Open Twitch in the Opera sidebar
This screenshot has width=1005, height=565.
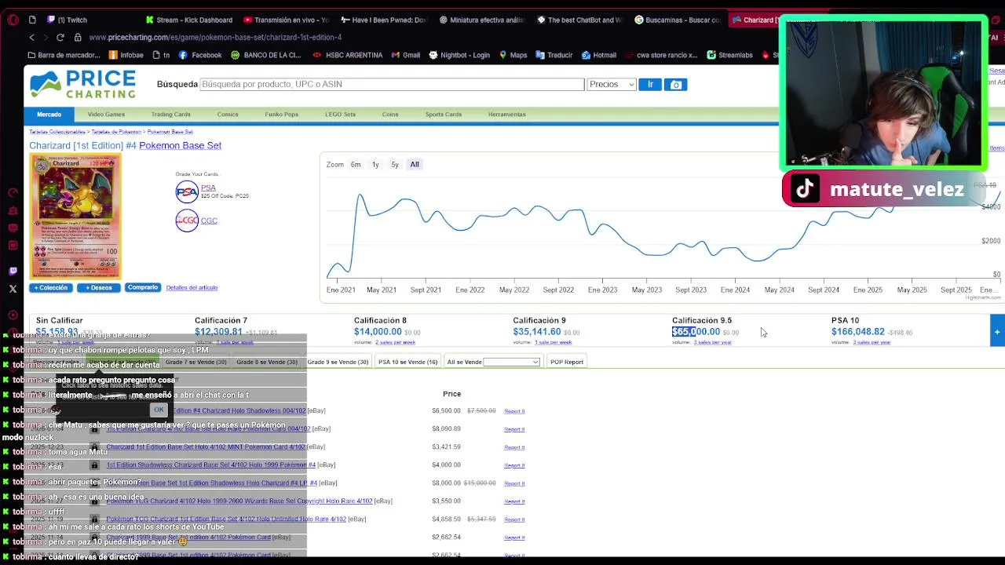pyautogui.click(x=13, y=271)
